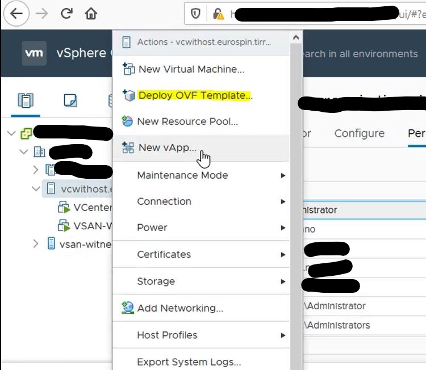Click the New Virtual Machine icon
This screenshot has height=370, width=426.
[x=128, y=69]
